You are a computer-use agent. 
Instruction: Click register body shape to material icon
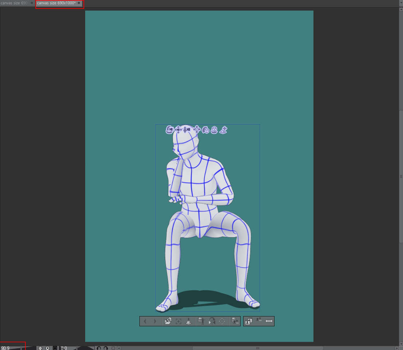click(235, 321)
